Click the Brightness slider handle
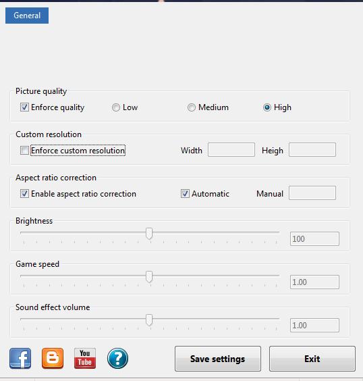363x381 pixels. [x=149, y=234]
